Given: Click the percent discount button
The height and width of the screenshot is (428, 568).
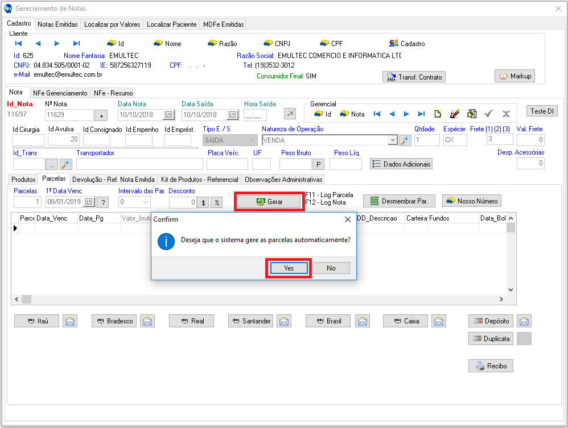Looking at the screenshot, I should click(x=216, y=202).
